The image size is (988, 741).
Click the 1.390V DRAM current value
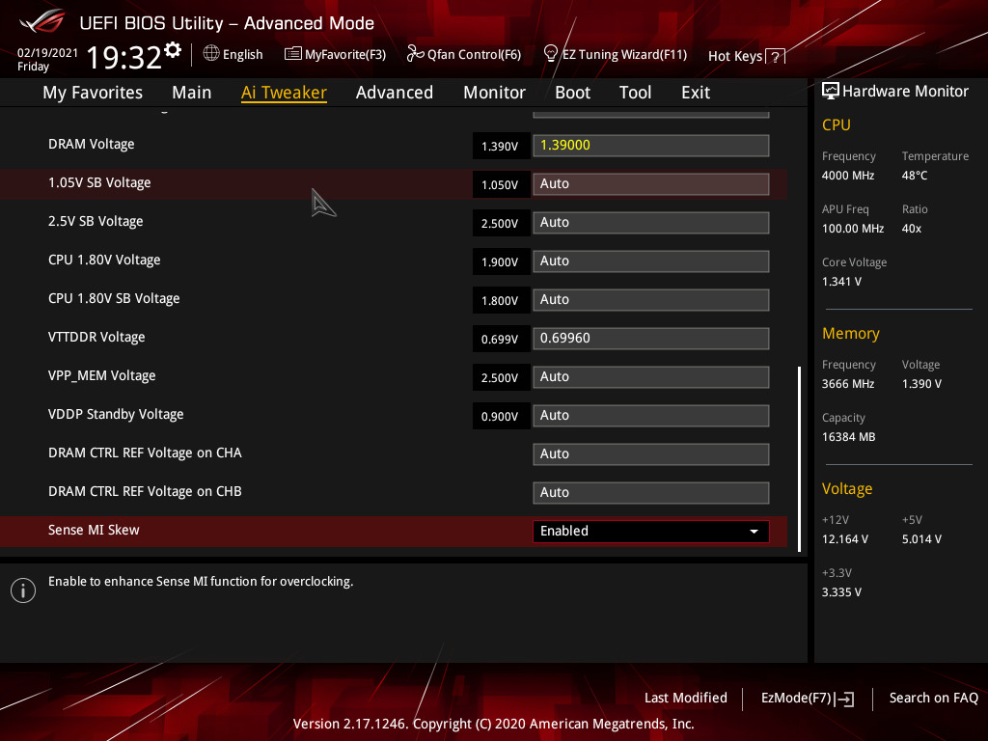(x=501, y=147)
